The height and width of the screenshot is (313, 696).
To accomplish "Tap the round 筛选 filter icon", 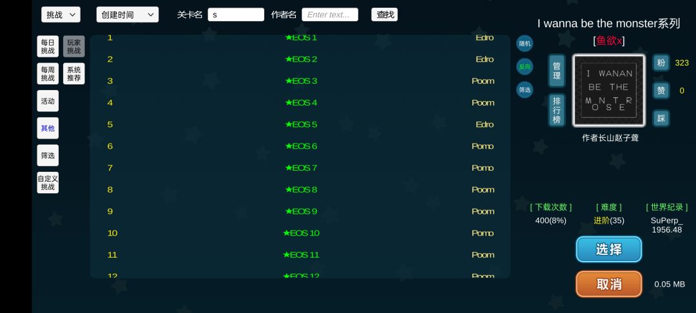I will tap(525, 90).
